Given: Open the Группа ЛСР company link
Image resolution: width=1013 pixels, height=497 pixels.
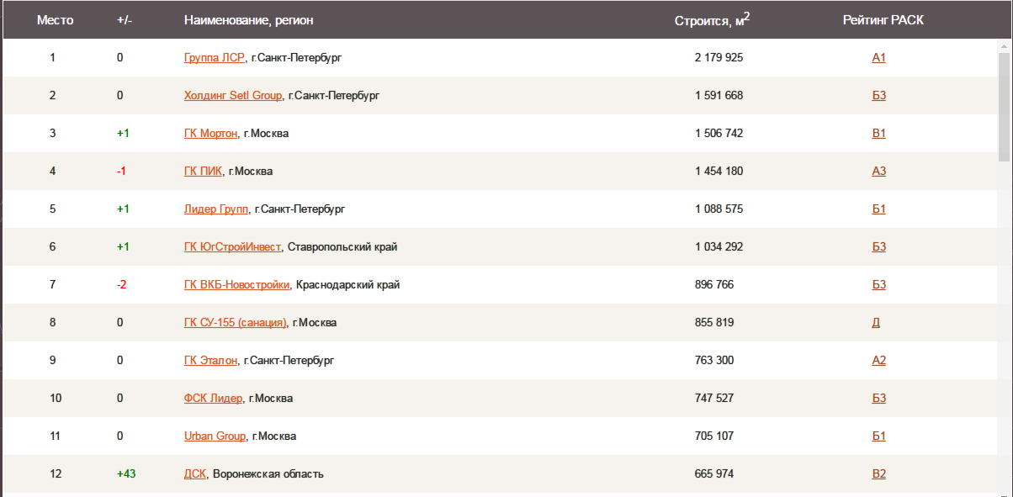Looking at the screenshot, I should (x=214, y=58).
